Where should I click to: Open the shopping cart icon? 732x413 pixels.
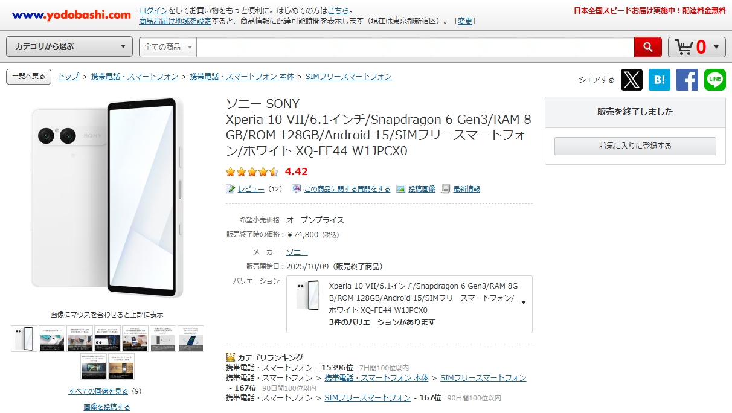pos(684,46)
